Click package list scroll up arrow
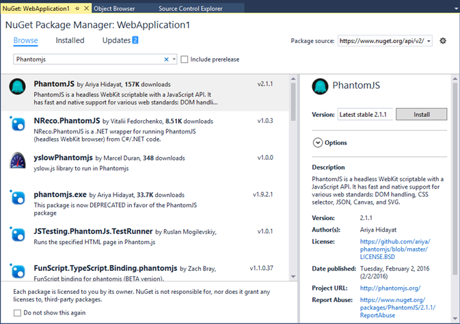This screenshot has width=460, height=324. (293, 79)
